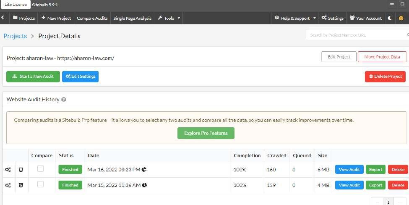
Task: View Audit for Mar 16, 2022
Action: pyautogui.click(x=349, y=169)
